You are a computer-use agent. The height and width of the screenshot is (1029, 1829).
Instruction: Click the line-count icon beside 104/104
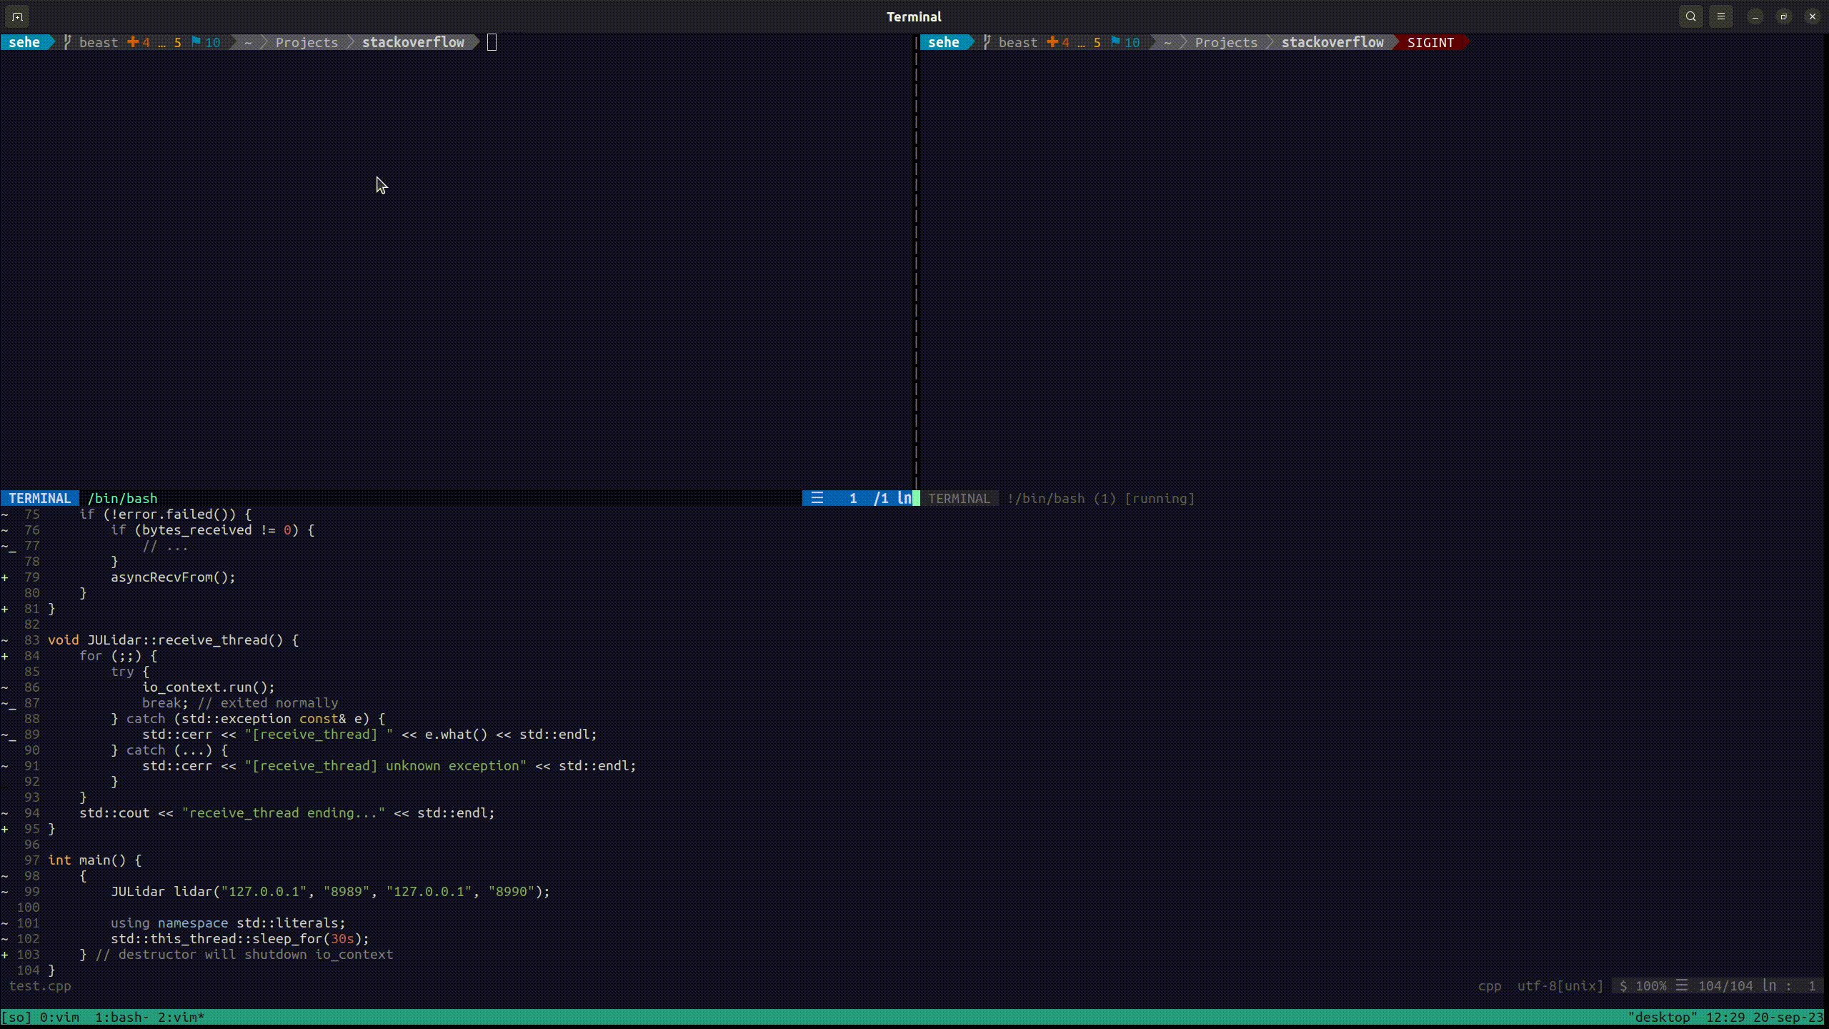click(x=1680, y=985)
